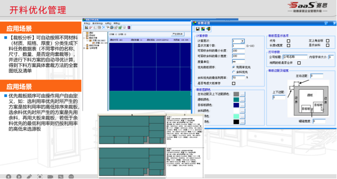
Task: Click the 产生领料单 button
Action: [178, 34]
